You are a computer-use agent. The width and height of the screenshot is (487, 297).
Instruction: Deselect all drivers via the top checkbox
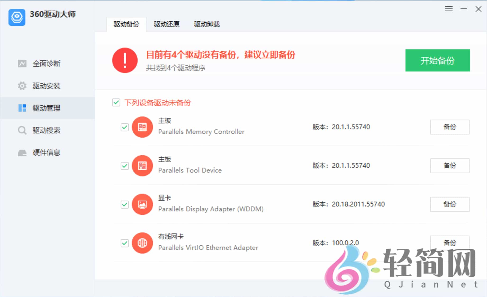[x=116, y=103]
